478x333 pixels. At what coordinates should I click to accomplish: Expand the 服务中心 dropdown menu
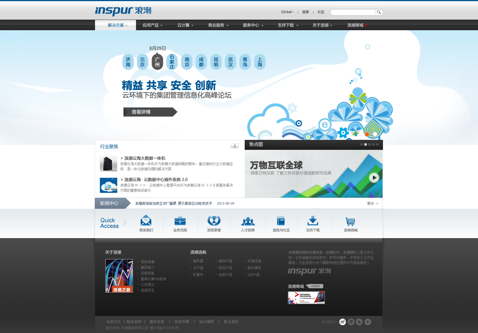click(x=253, y=25)
